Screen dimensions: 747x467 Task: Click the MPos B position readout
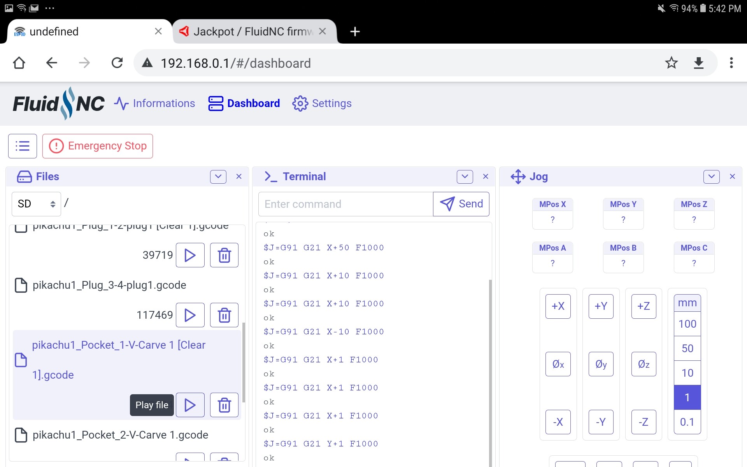(x=623, y=257)
